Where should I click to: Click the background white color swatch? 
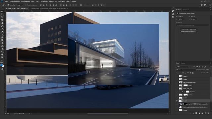(3, 66)
